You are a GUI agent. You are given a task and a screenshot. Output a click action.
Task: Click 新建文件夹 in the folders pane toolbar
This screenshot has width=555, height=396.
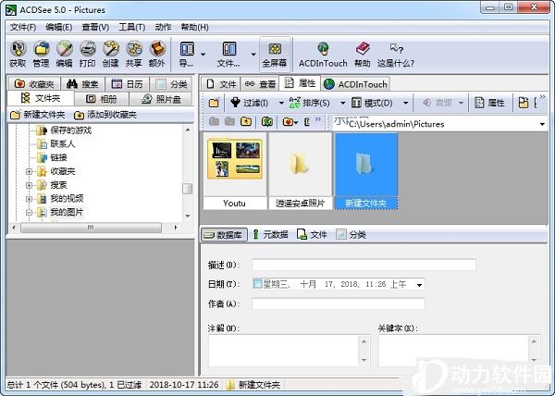click(x=38, y=115)
